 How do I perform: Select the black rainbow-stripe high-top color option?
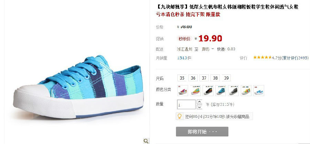(208, 91)
